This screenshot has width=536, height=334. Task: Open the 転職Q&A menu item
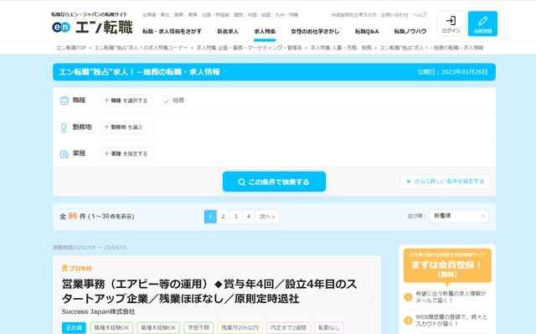click(367, 32)
